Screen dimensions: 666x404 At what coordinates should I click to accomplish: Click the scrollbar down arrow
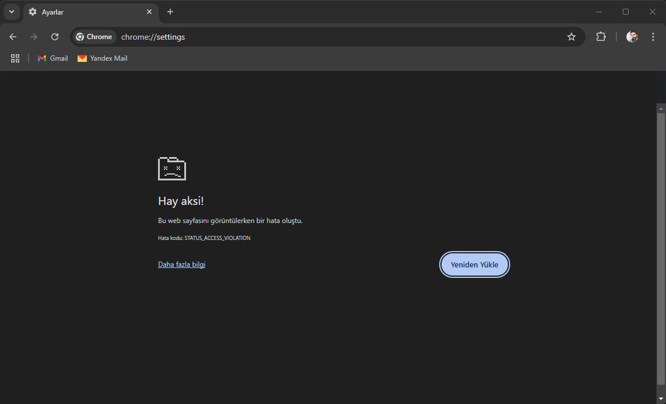click(660, 399)
